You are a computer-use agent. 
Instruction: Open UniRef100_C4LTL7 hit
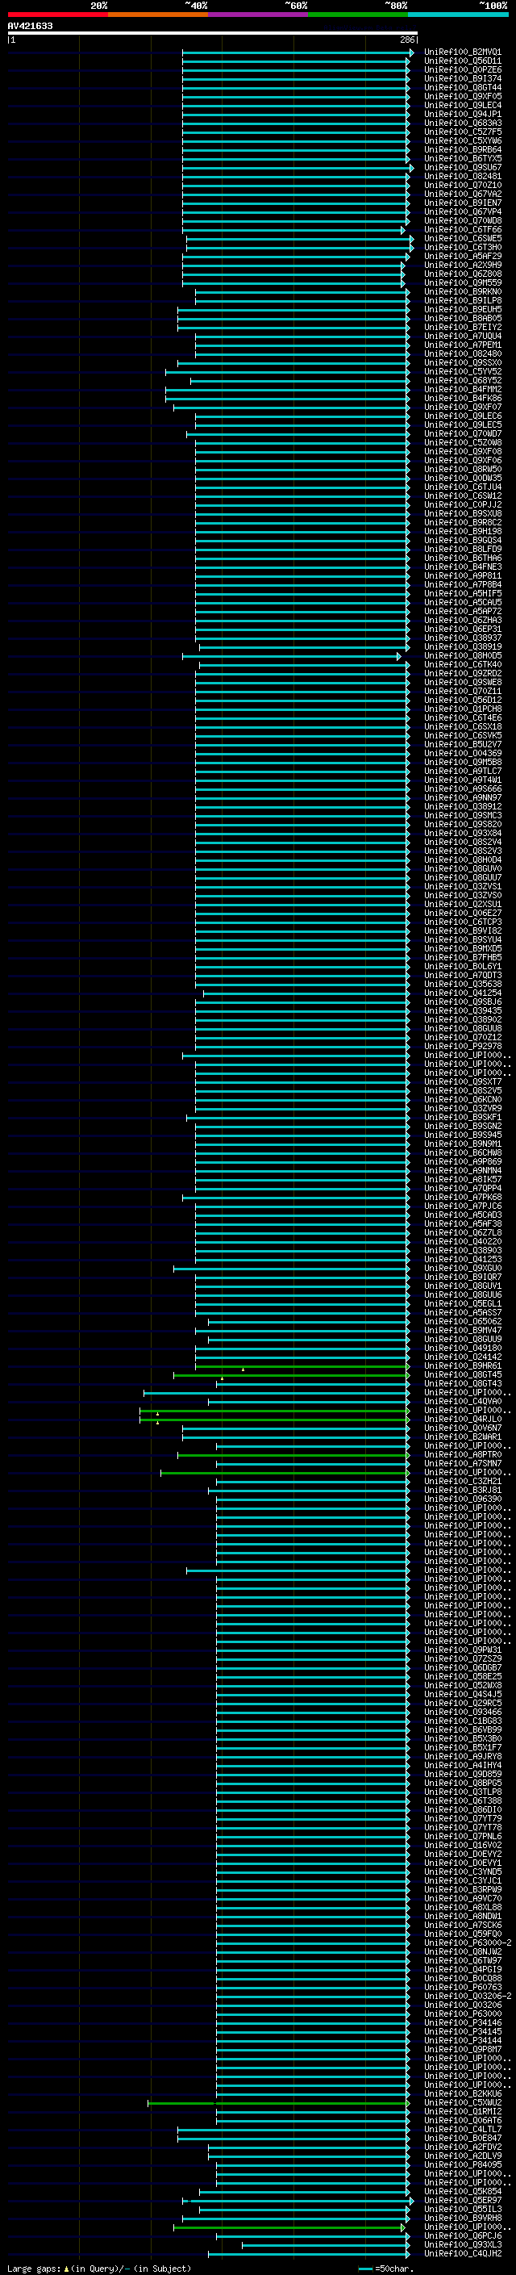point(462,2129)
